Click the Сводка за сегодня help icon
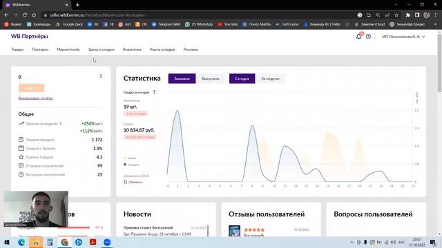This screenshot has height=248, width=442. [x=154, y=92]
